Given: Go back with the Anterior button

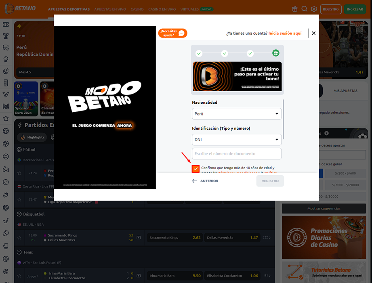Looking at the screenshot, I should coord(205,181).
